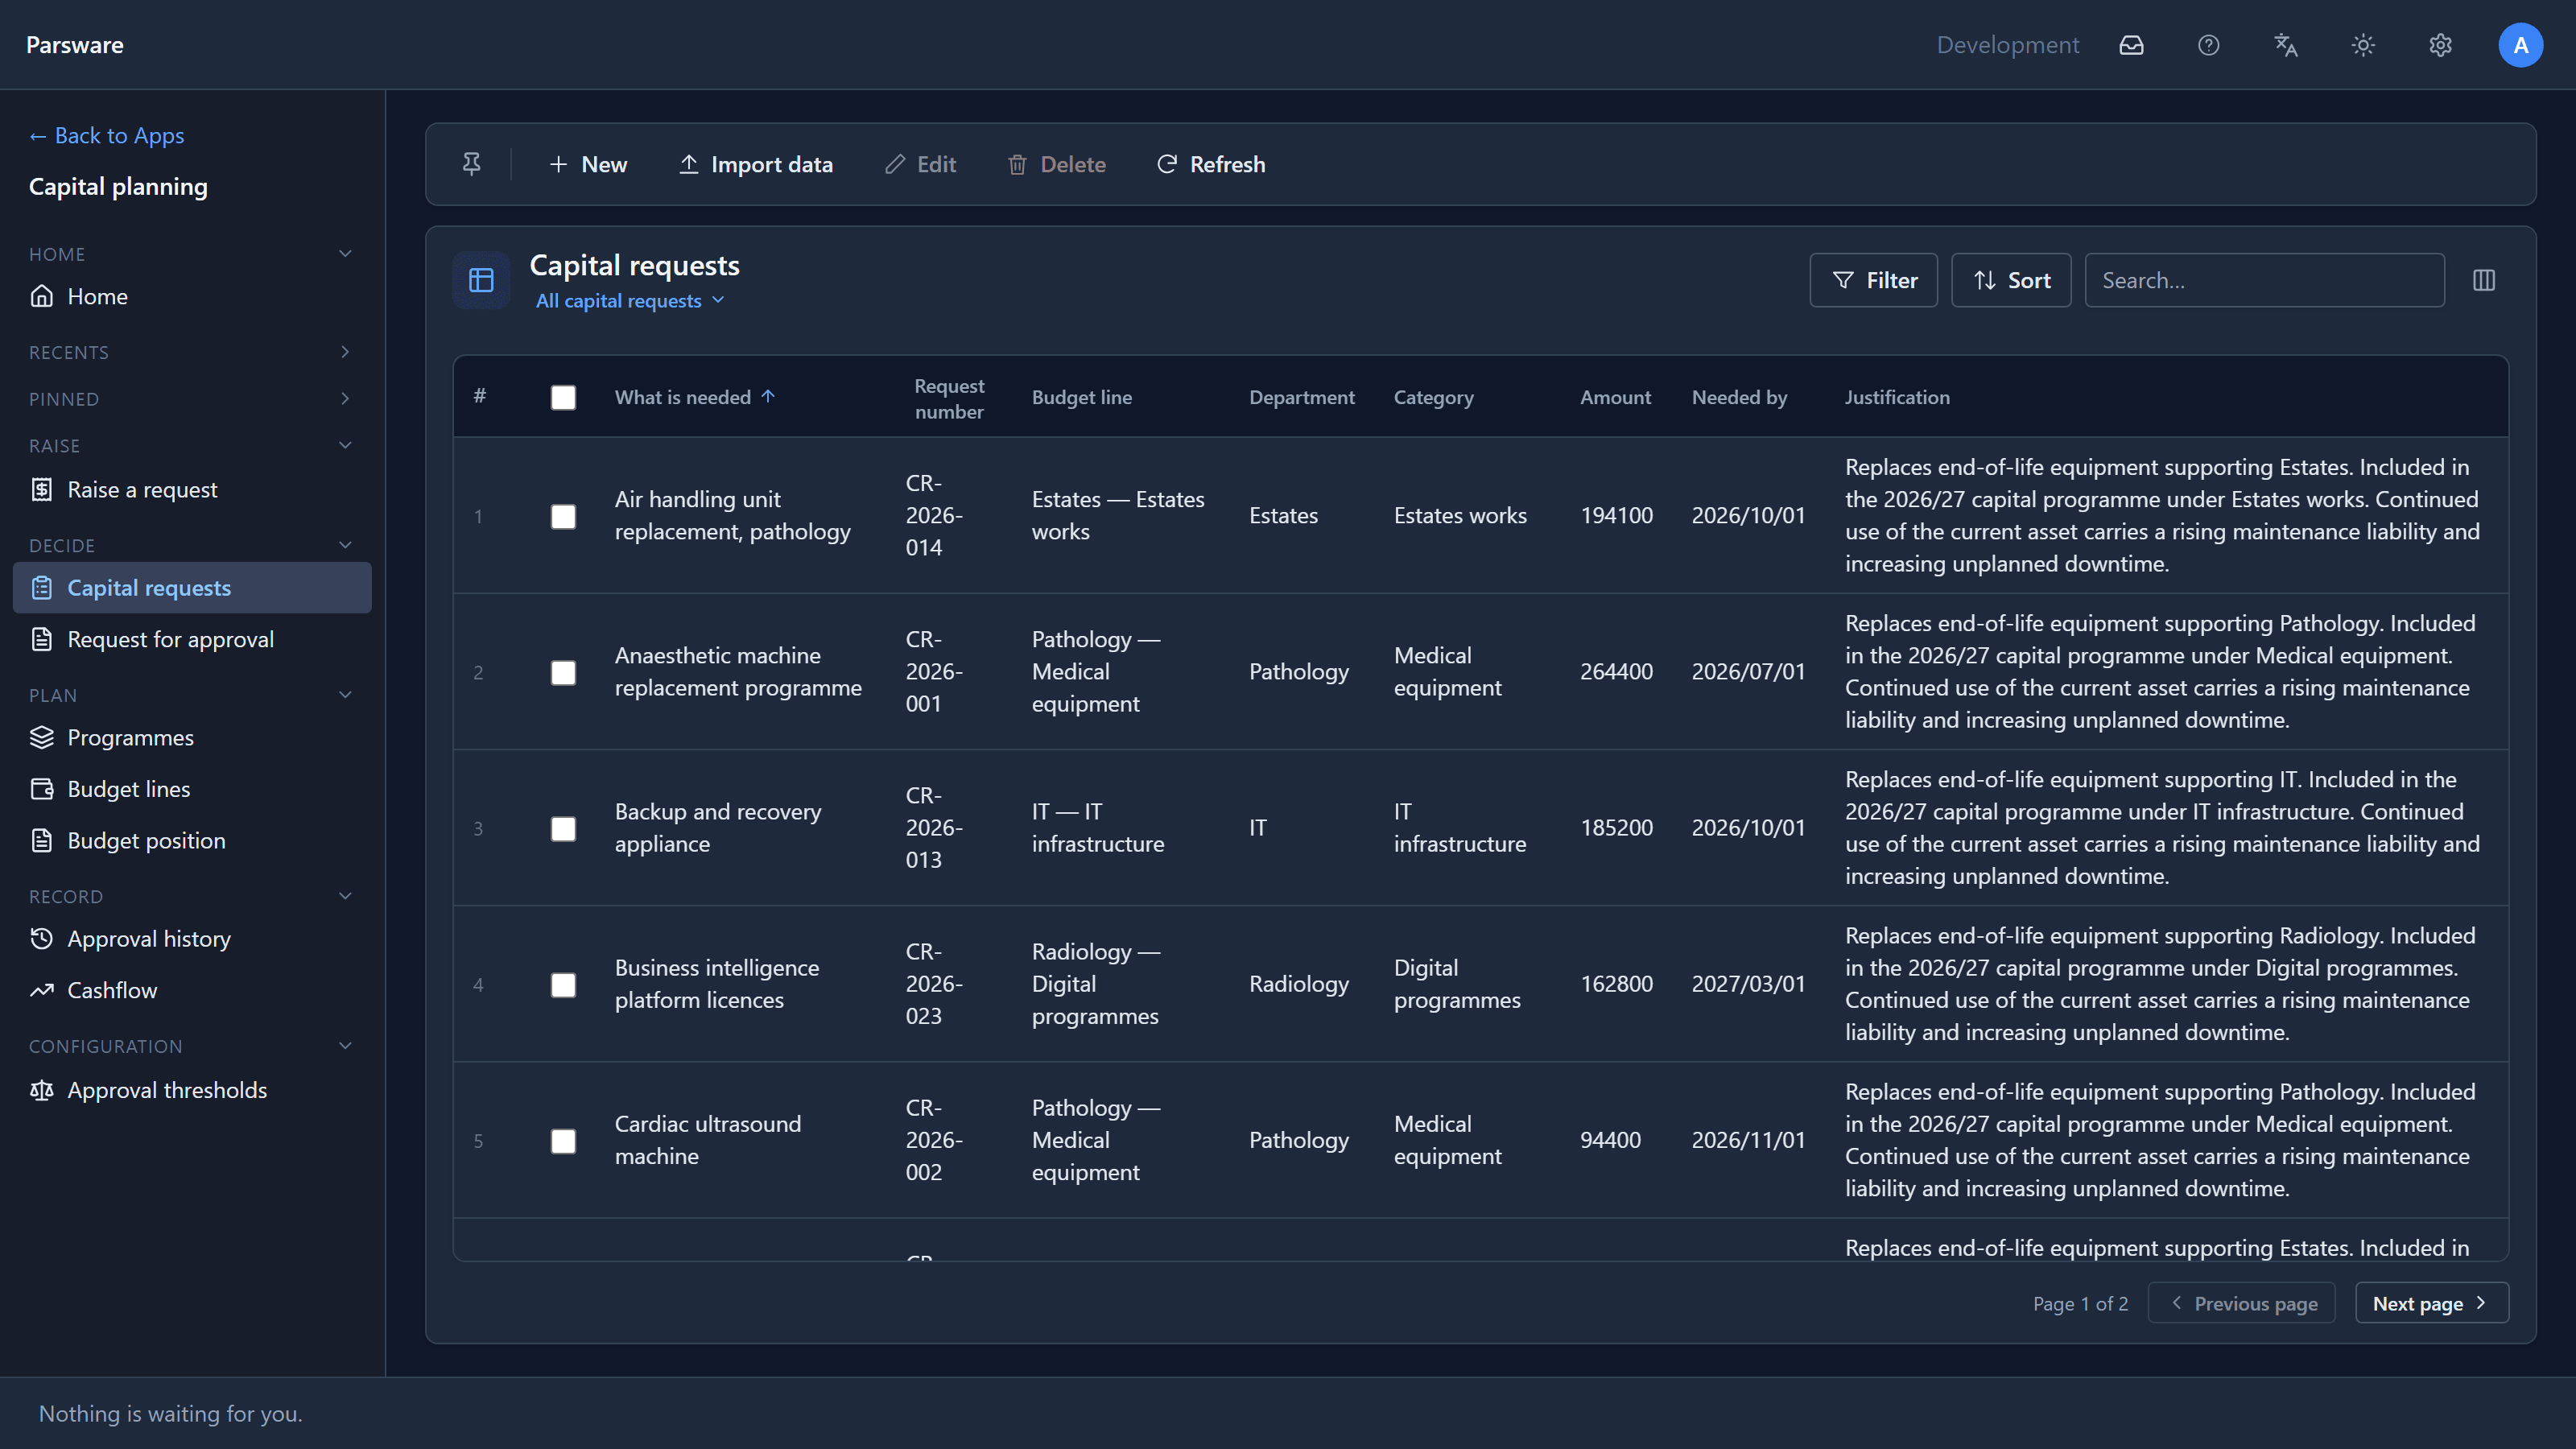Open the column chooser icon beside search
2576x1449 pixels.
point(2484,280)
